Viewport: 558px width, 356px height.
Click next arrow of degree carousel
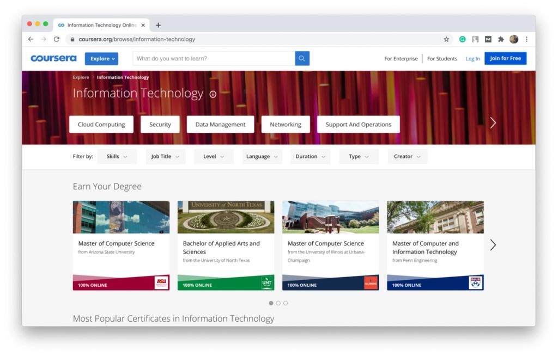(493, 245)
